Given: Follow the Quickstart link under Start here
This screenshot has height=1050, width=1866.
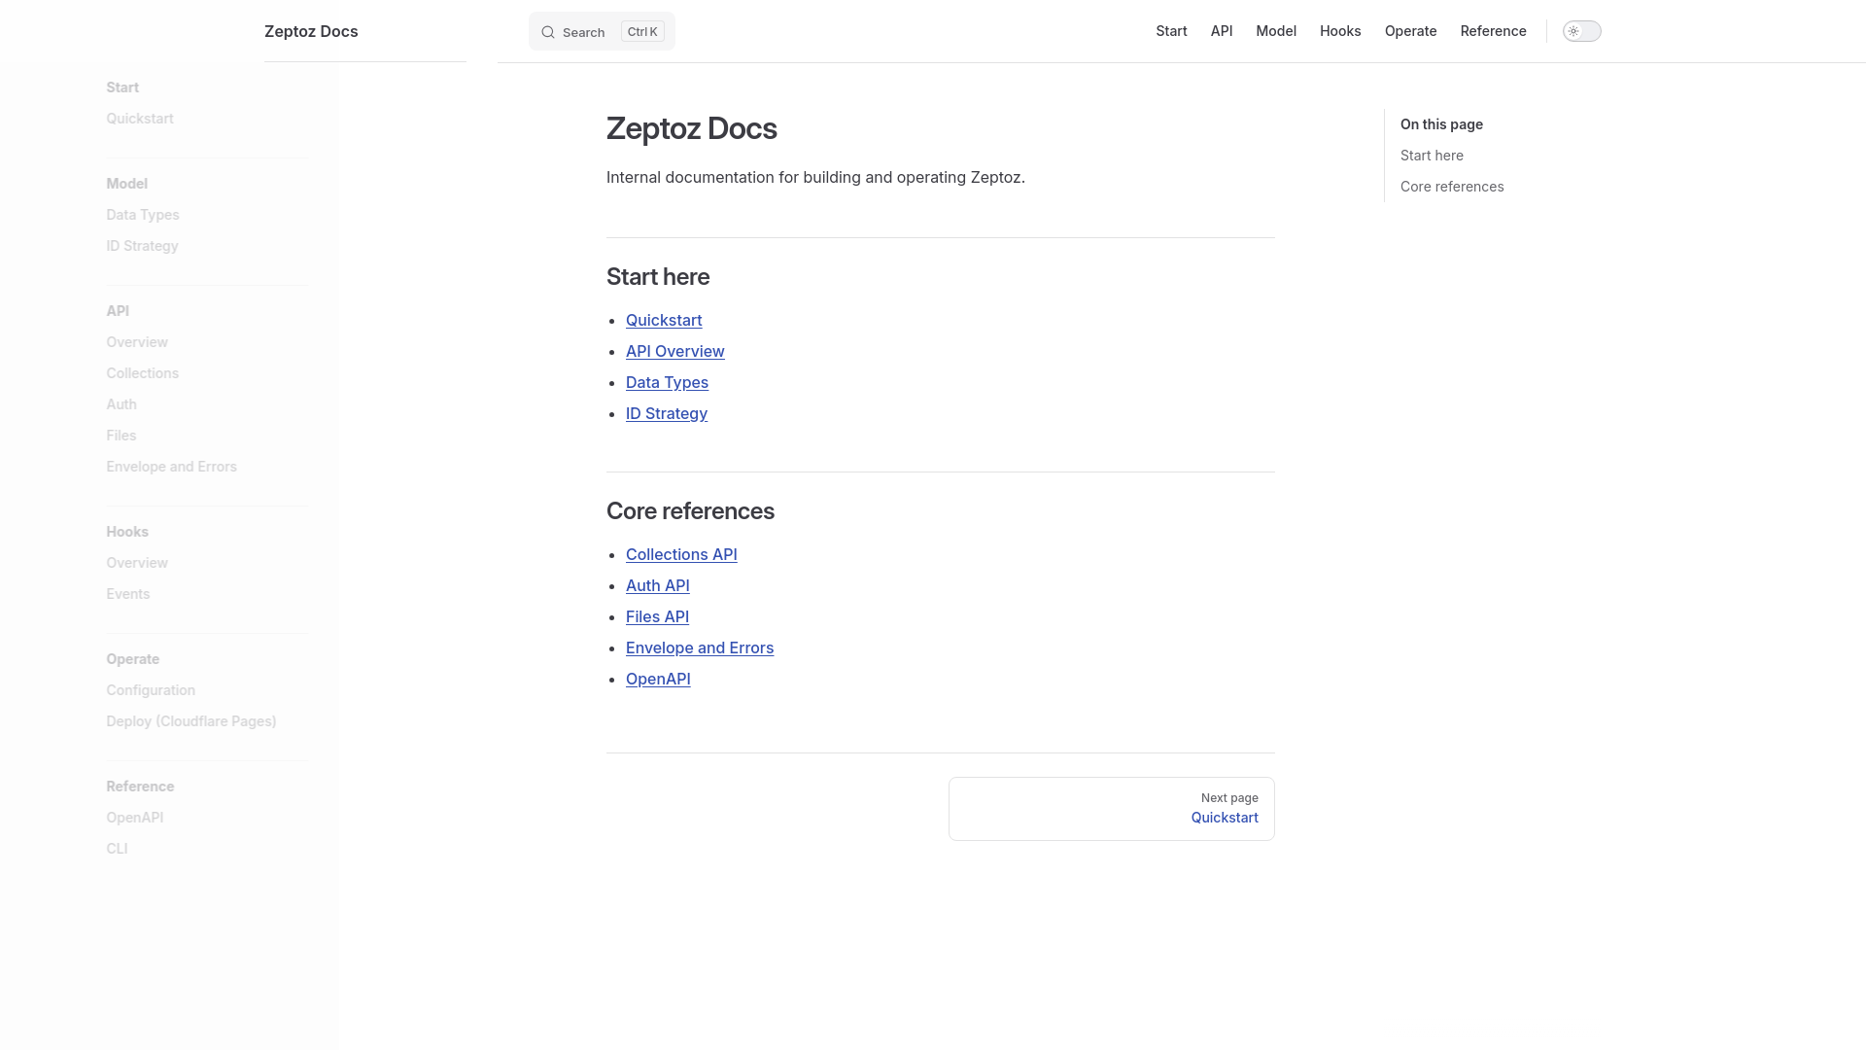Looking at the screenshot, I should tap(664, 320).
